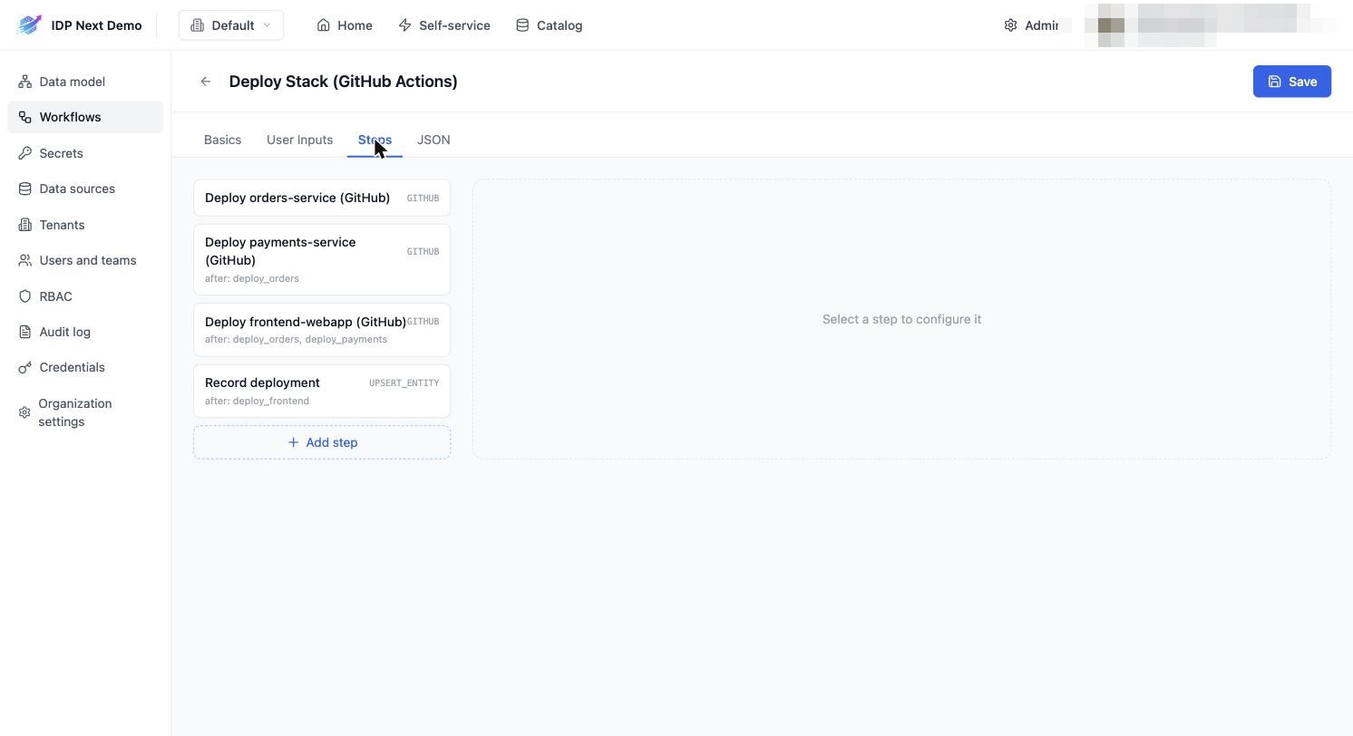Viewport: 1353px width, 736px height.
Task: Click the Users and teams icon
Action: 24,260
